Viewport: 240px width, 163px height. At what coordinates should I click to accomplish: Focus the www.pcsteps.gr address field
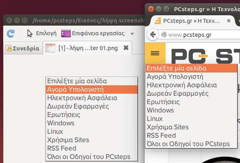coord(200,35)
